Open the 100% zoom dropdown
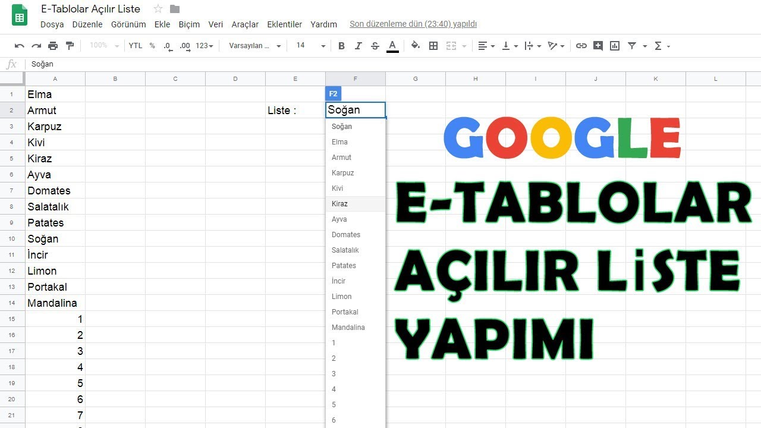The width and height of the screenshot is (761, 428). [x=104, y=46]
